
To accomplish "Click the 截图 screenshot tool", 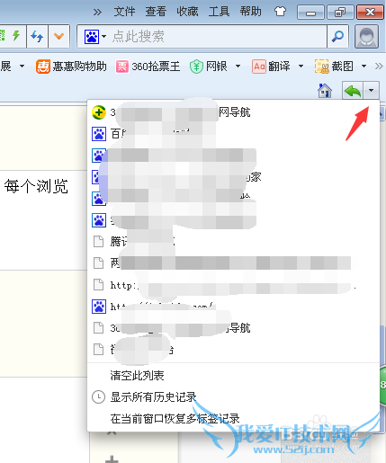I will (x=334, y=67).
